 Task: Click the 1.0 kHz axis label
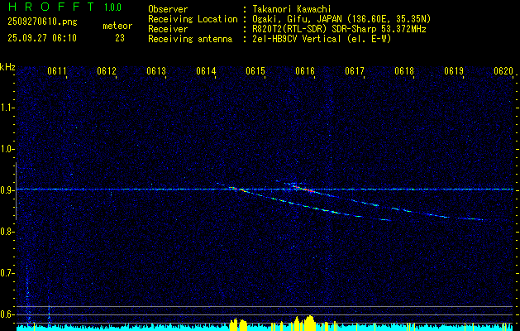pyautogui.click(x=7, y=149)
